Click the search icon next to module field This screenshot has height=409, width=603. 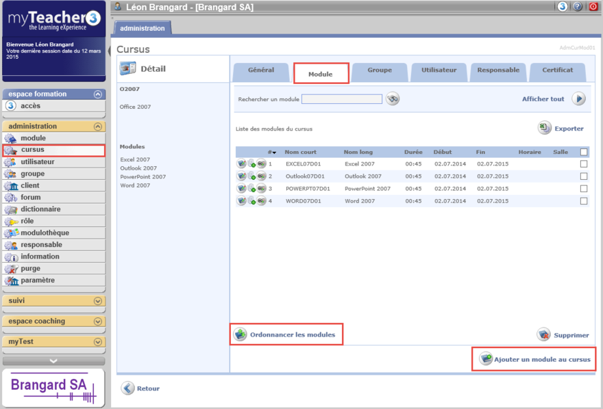coord(392,99)
